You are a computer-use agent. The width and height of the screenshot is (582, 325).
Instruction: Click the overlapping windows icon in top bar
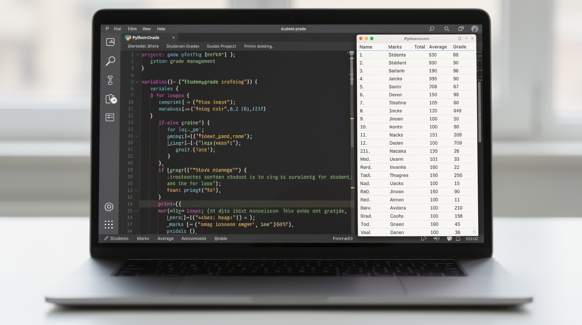pyautogui.click(x=461, y=29)
